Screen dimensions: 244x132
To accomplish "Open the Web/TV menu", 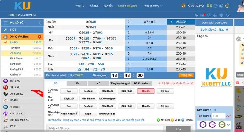I will coord(80,6).
